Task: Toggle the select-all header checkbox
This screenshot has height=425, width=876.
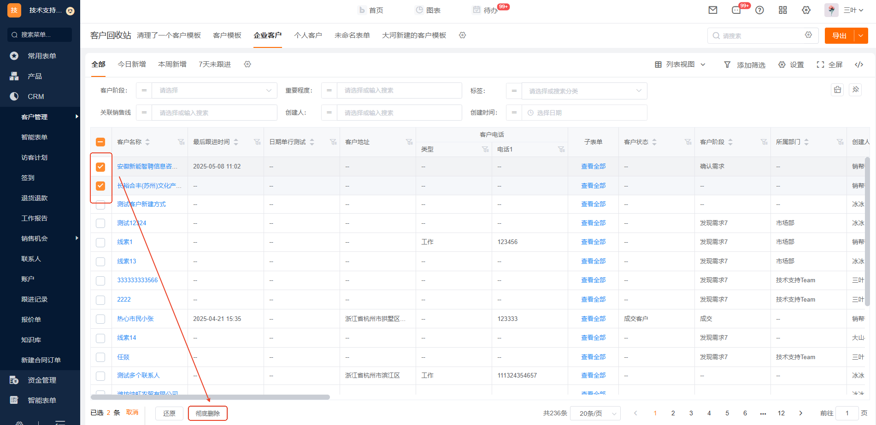Action: [x=100, y=142]
